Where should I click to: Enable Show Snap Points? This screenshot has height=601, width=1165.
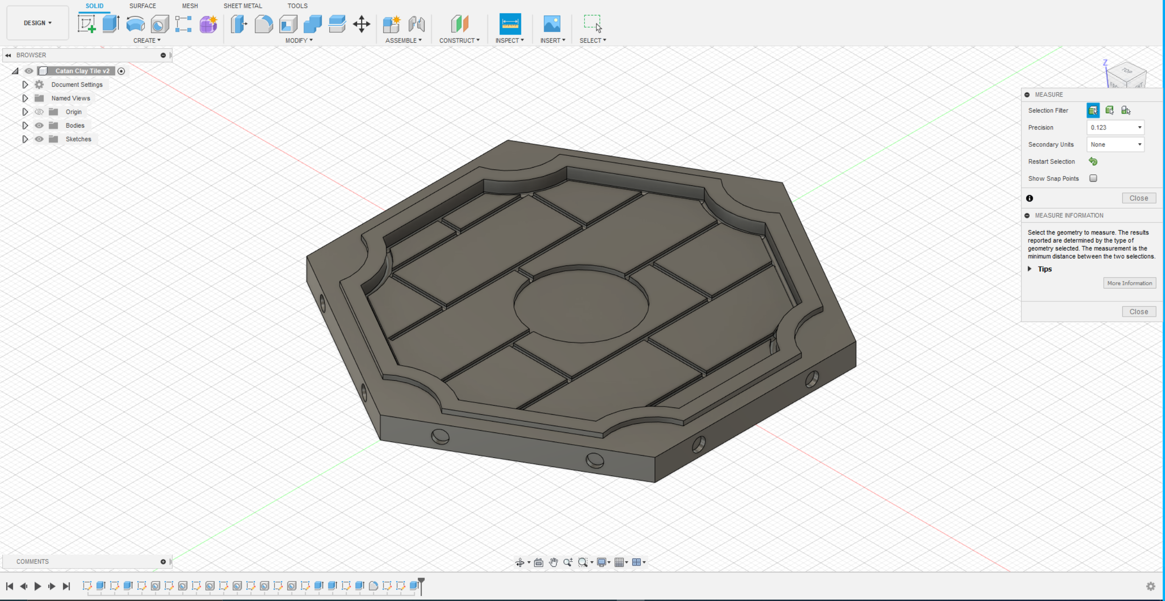pos(1093,178)
